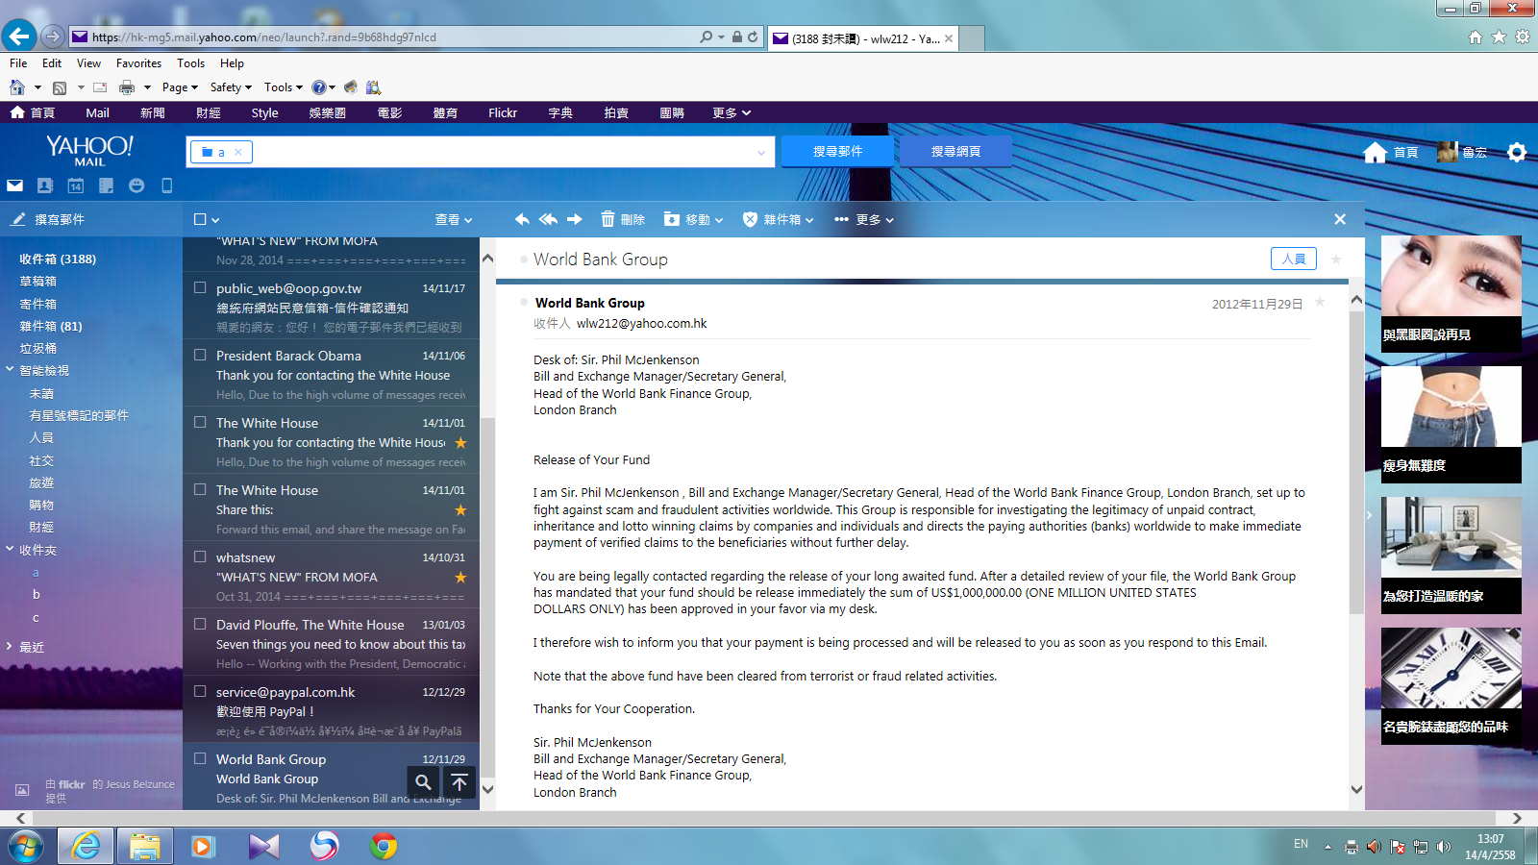The height and width of the screenshot is (865, 1538).
Task: Open the Calendar icon below Yahoo logo
Action: click(x=76, y=185)
